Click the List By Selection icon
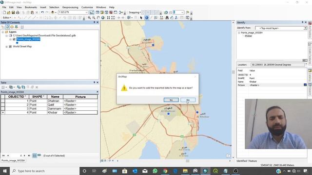Screen dimensions: 312x175 click(16, 27)
